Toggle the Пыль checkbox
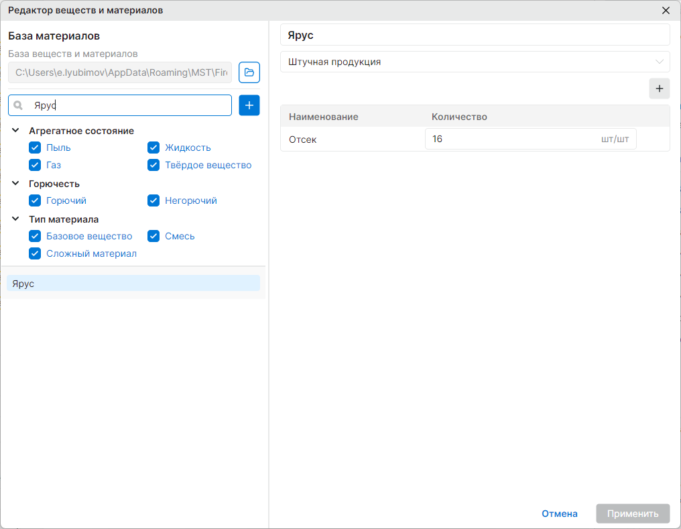The width and height of the screenshot is (681, 529). coord(35,148)
